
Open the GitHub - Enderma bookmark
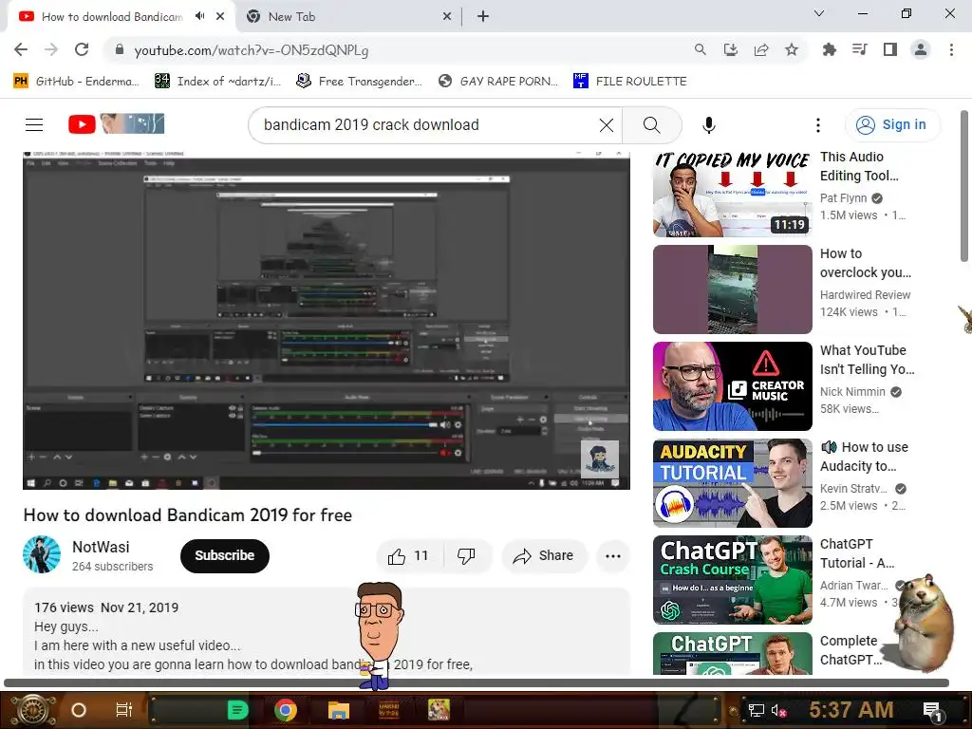point(76,82)
